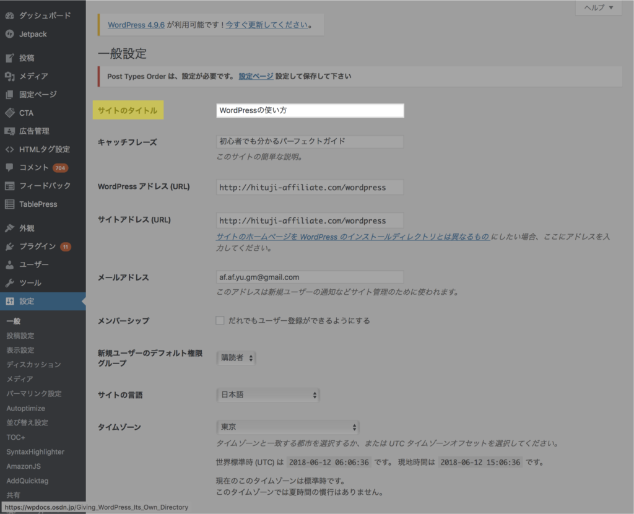Go to 投稿設定 settings submenu
Screen dimensions: 634x514
[x=20, y=336]
